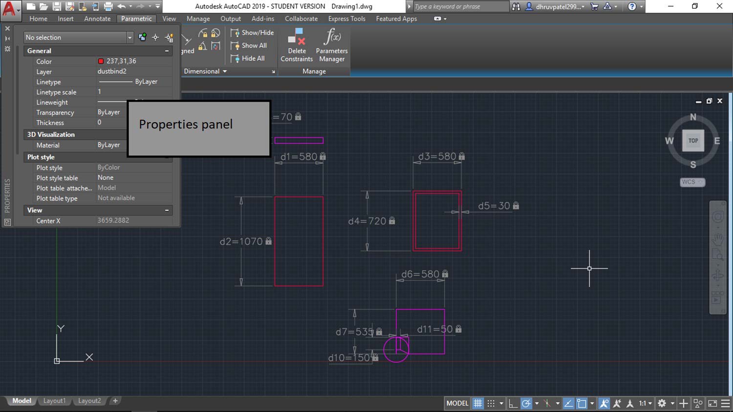Click the Annotation Monitor plus icon
The height and width of the screenshot is (412, 733).
pos(684,403)
